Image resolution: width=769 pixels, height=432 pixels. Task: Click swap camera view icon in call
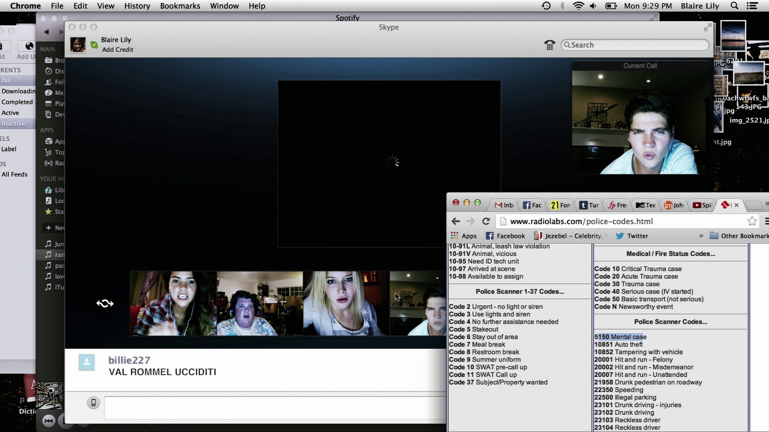105,303
